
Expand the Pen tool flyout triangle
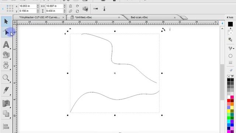pyautogui.click(x=10, y=95)
